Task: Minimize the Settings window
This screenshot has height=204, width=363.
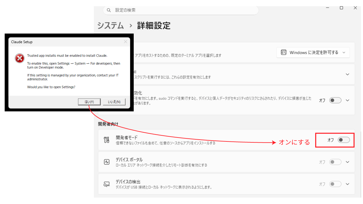Action: (328, 8)
